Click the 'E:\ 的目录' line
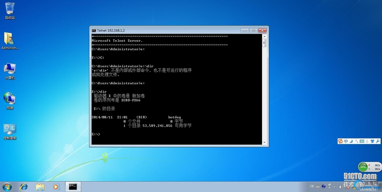 pyautogui.click(x=104, y=109)
